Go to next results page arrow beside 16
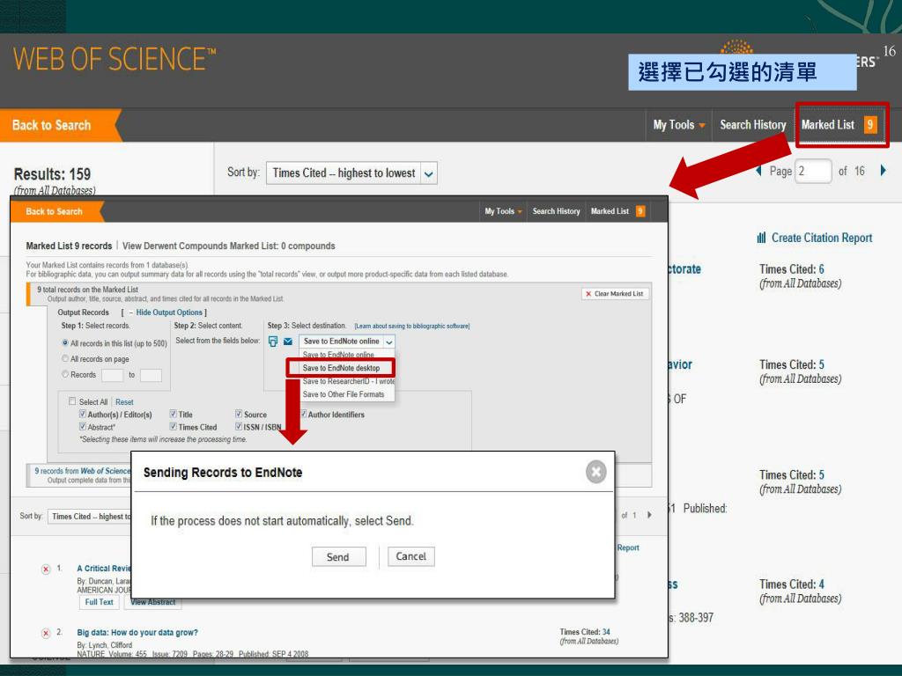The width and height of the screenshot is (902, 676). coord(883,171)
